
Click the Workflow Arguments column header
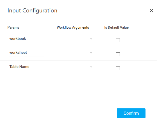pos(73,27)
